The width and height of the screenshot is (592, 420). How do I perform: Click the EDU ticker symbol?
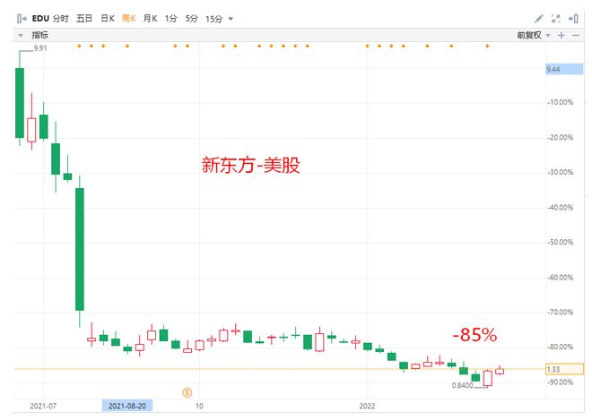pos(40,19)
